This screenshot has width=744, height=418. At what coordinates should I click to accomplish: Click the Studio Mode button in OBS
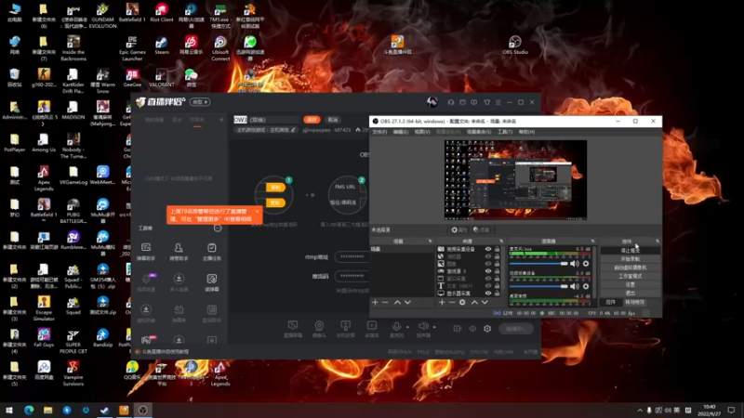click(631, 276)
